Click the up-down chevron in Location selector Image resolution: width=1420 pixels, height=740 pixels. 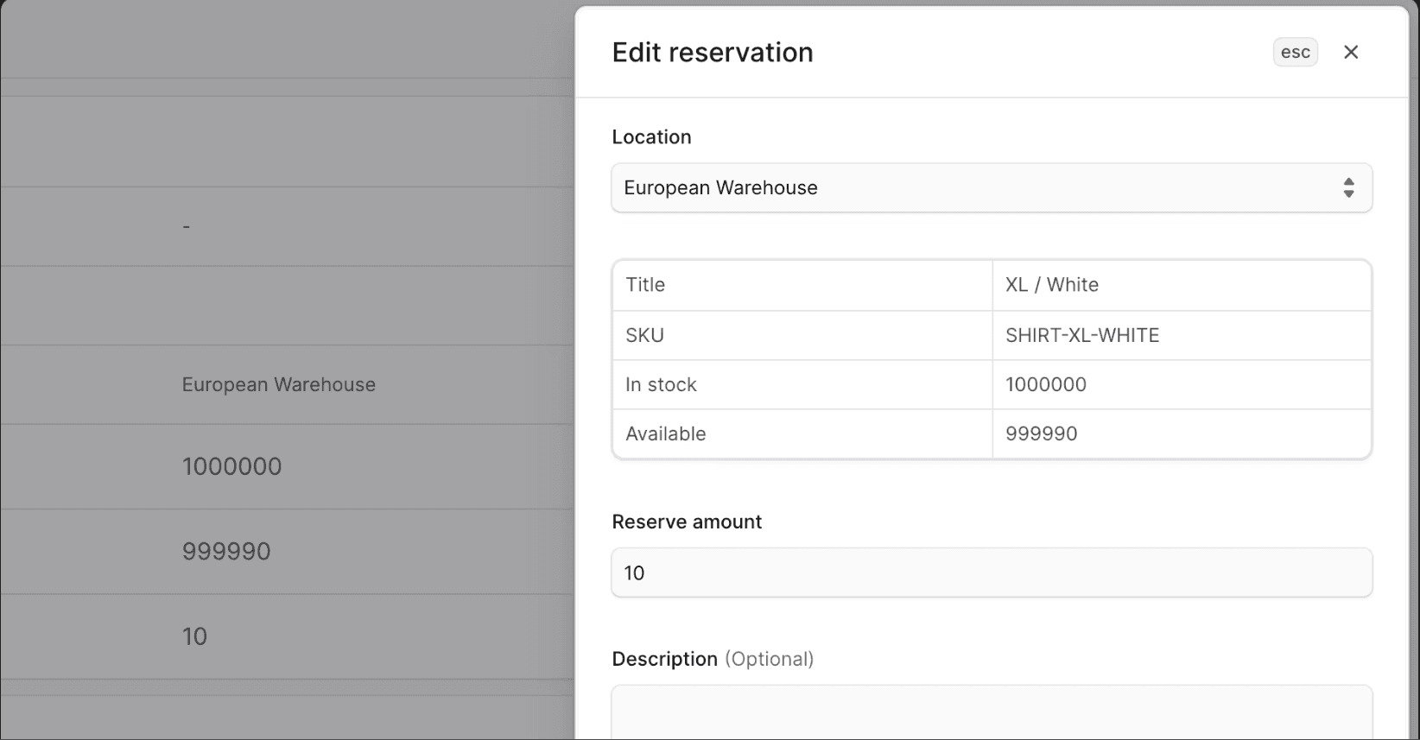pyautogui.click(x=1348, y=188)
